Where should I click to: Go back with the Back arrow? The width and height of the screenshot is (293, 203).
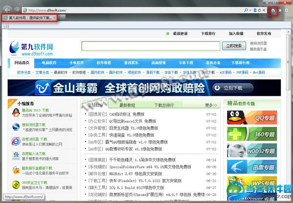coord(7,10)
